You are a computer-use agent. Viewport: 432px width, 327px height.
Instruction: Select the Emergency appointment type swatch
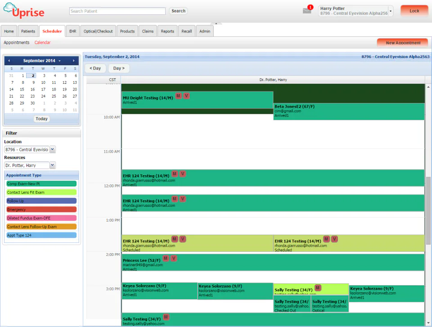[41, 209]
